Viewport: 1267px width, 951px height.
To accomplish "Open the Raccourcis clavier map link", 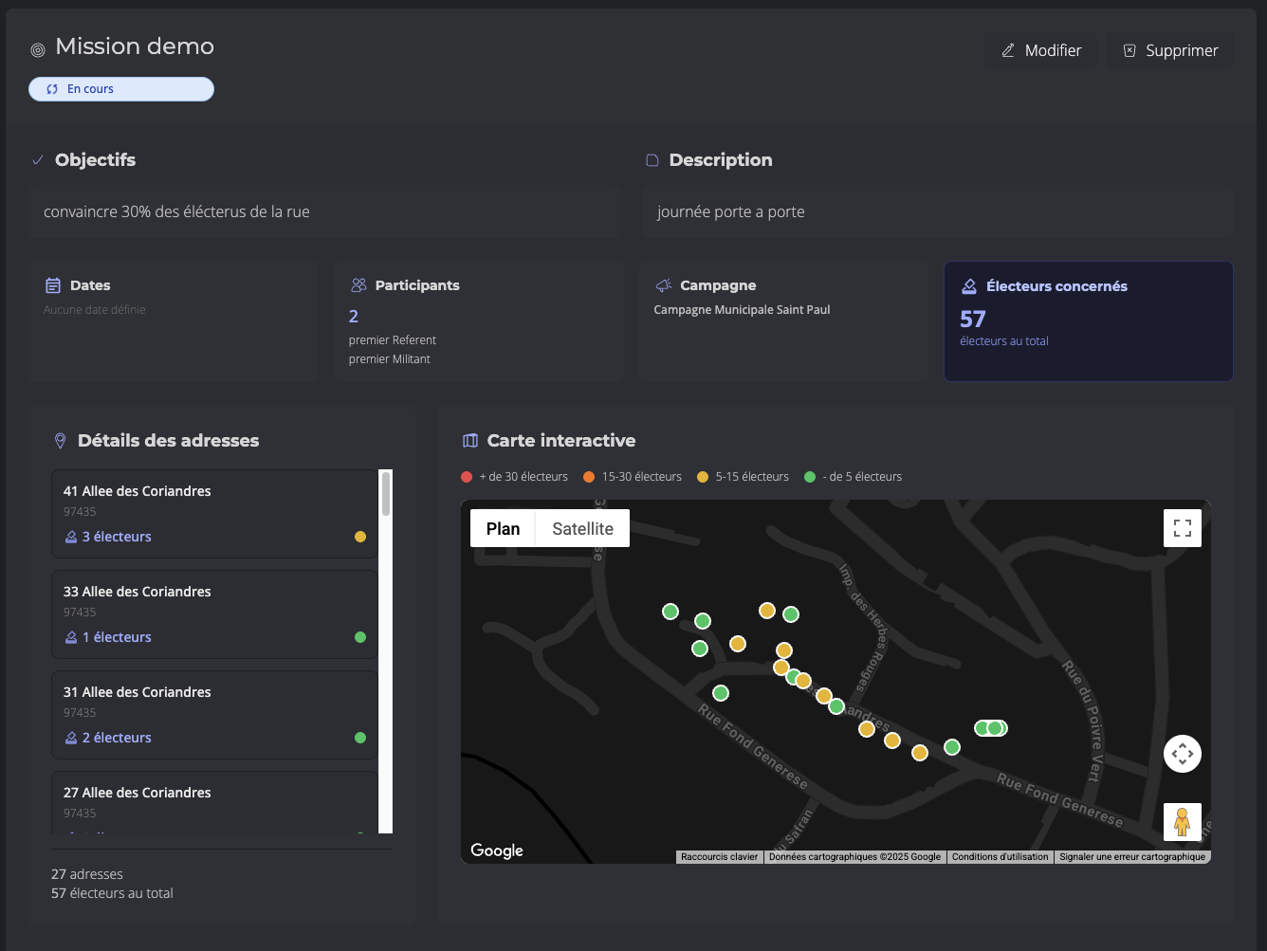I will click(x=719, y=857).
